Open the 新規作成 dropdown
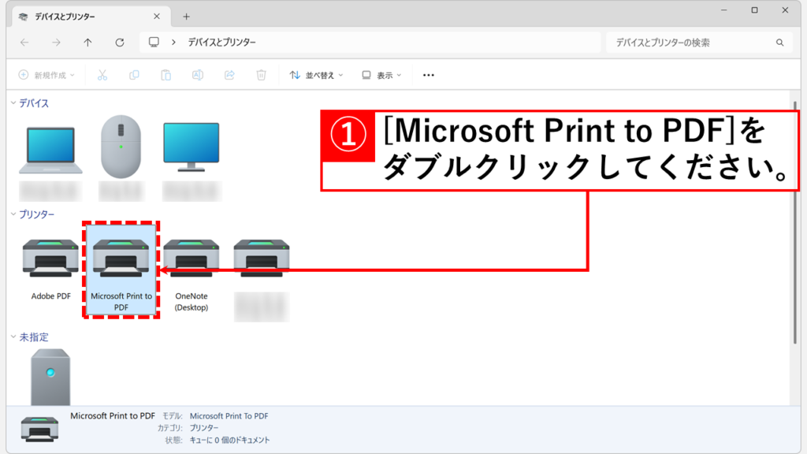Image resolution: width=807 pixels, height=454 pixels. click(46, 75)
